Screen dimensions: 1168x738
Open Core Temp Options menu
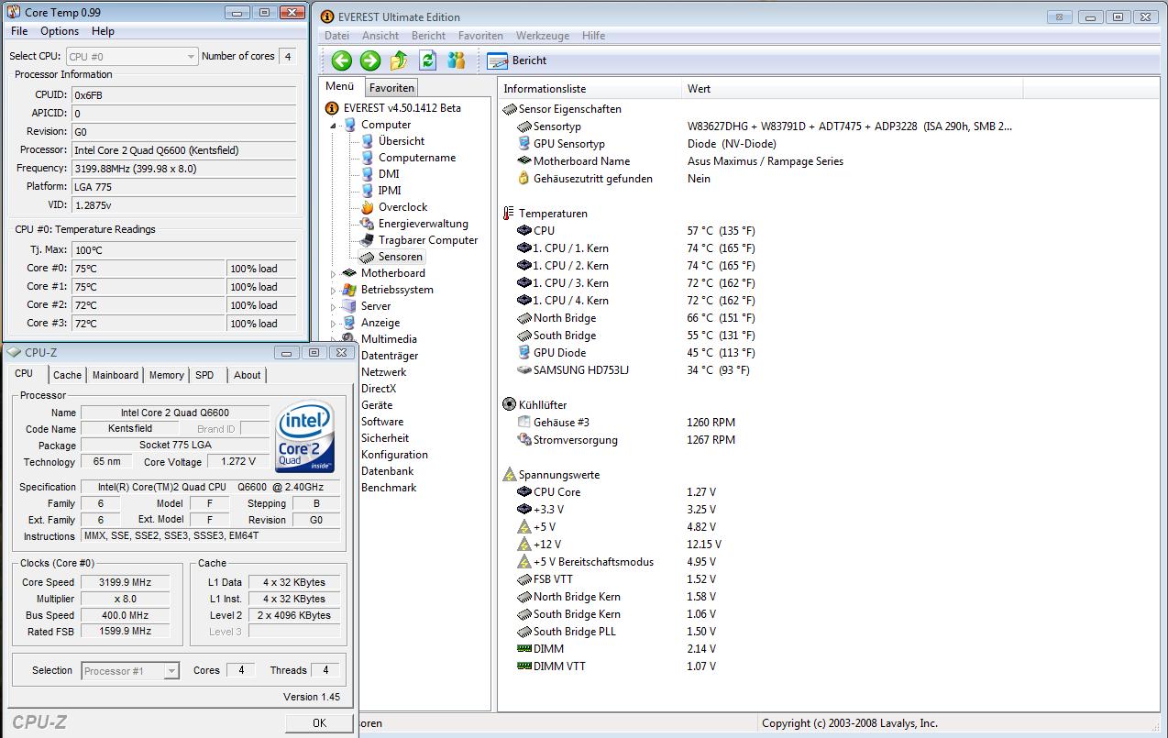coord(60,31)
